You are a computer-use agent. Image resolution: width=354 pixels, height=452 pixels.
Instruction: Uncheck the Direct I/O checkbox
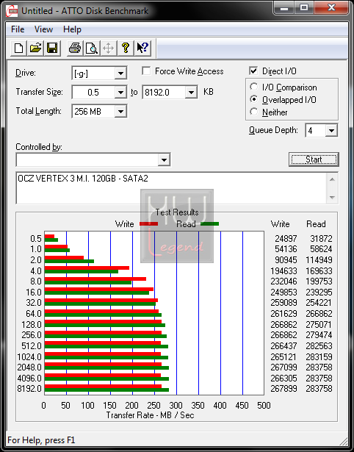tap(253, 71)
